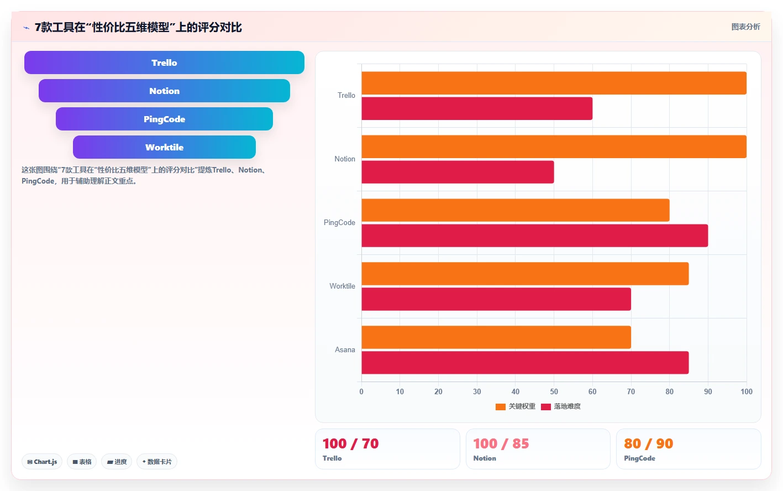The height and width of the screenshot is (491, 783).
Task: Click the Trello y-axis label in the chart
Action: [346, 96]
